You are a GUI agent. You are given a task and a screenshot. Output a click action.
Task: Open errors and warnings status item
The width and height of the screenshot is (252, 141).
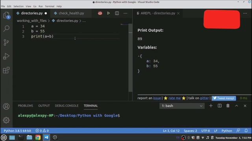coord(42,131)
